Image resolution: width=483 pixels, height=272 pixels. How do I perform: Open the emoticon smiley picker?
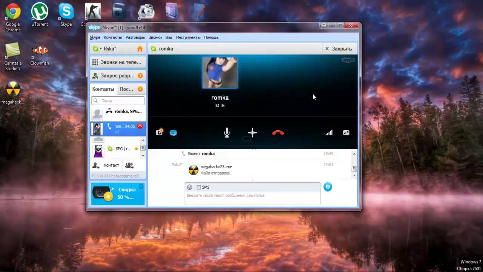click(x=189, y=187)
